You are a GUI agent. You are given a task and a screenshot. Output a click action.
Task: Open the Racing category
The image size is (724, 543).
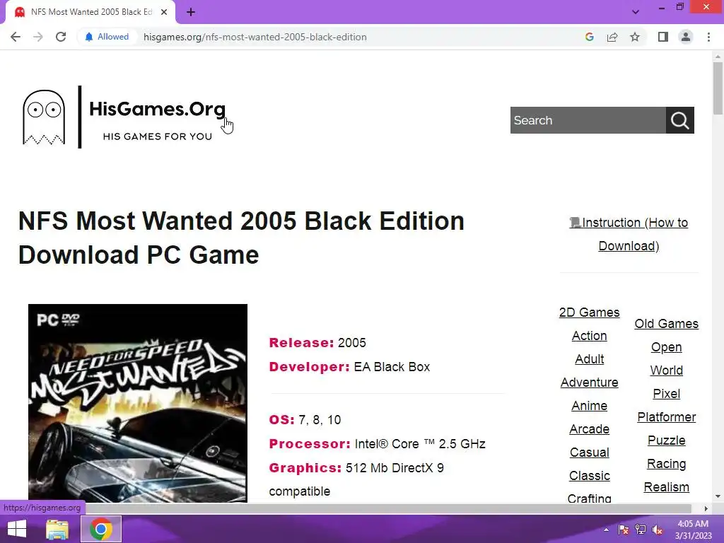[666, 464]
